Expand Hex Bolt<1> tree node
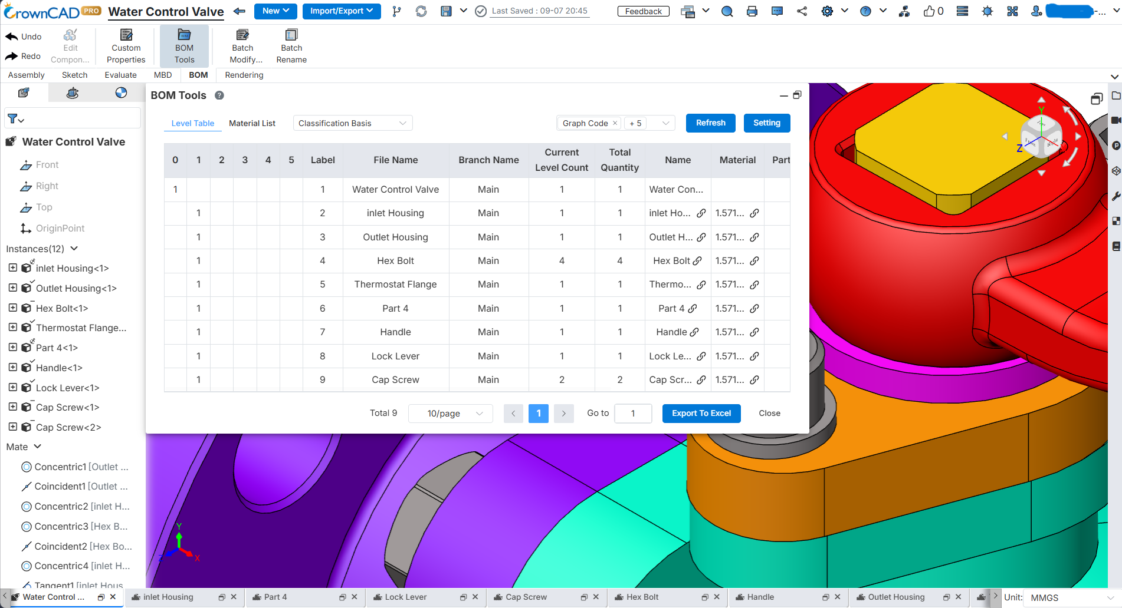Viewport: 1122px width, 608px height. pyautogui.click(x=13, y=308)
